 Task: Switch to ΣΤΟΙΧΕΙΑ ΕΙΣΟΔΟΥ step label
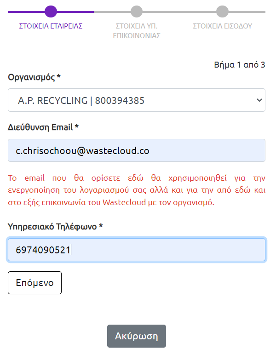[222, 26]
